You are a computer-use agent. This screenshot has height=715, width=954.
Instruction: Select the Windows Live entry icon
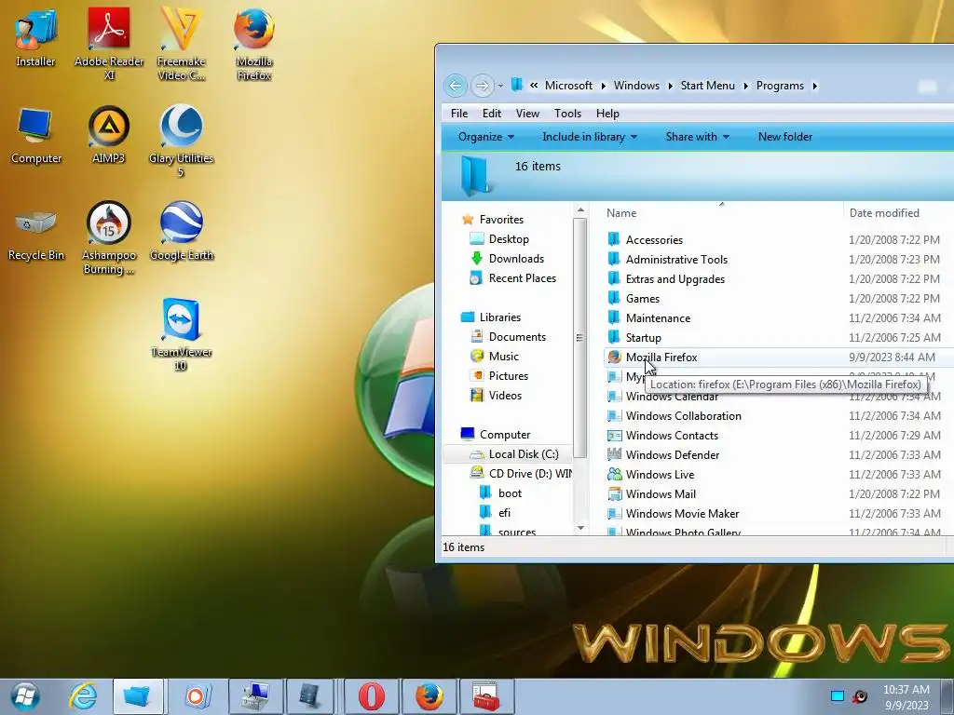tap(615, 474)
